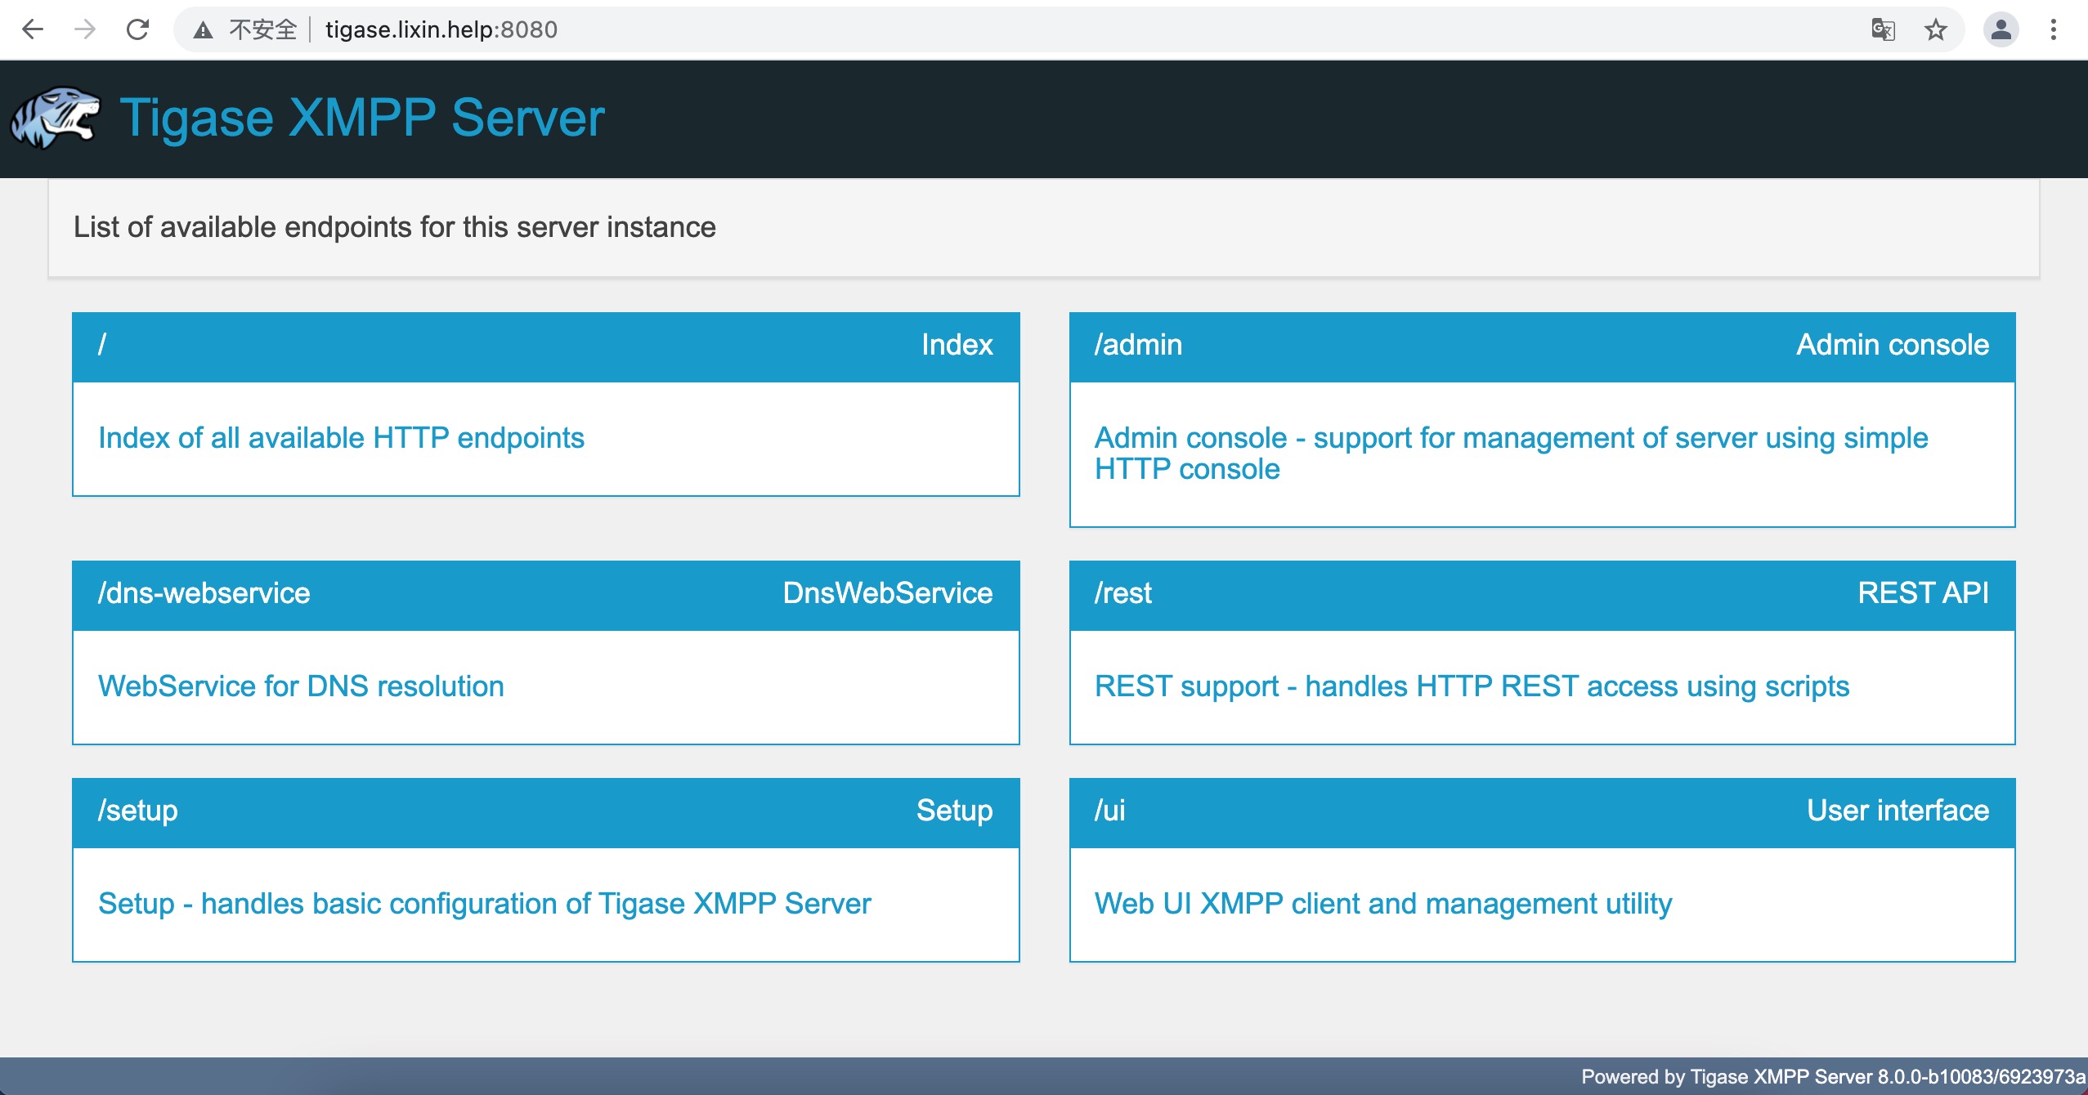Open WebService for DNS resolution link
This screenshot has width=2088, height=1095.
tap(301, 686)
